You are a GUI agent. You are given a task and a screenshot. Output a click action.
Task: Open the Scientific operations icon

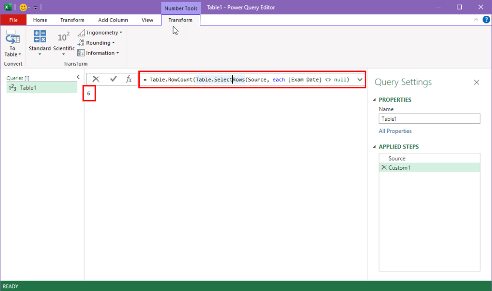coord(64,43)
